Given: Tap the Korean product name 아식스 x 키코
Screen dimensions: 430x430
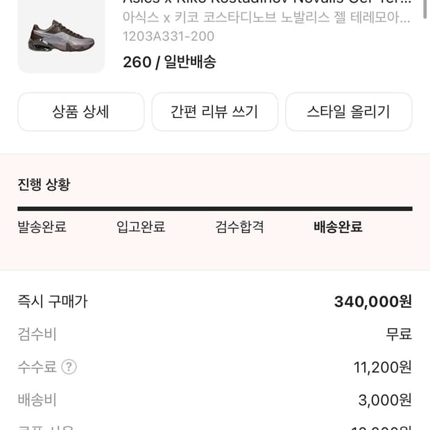Looking at the screenshot, I should pyautogui.click(x=266, y=17).
